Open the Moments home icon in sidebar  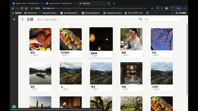pyautogui.click(x=14, y=19)
